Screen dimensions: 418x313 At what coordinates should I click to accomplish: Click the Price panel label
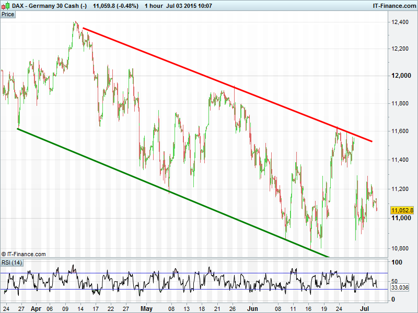pos(8,15)
